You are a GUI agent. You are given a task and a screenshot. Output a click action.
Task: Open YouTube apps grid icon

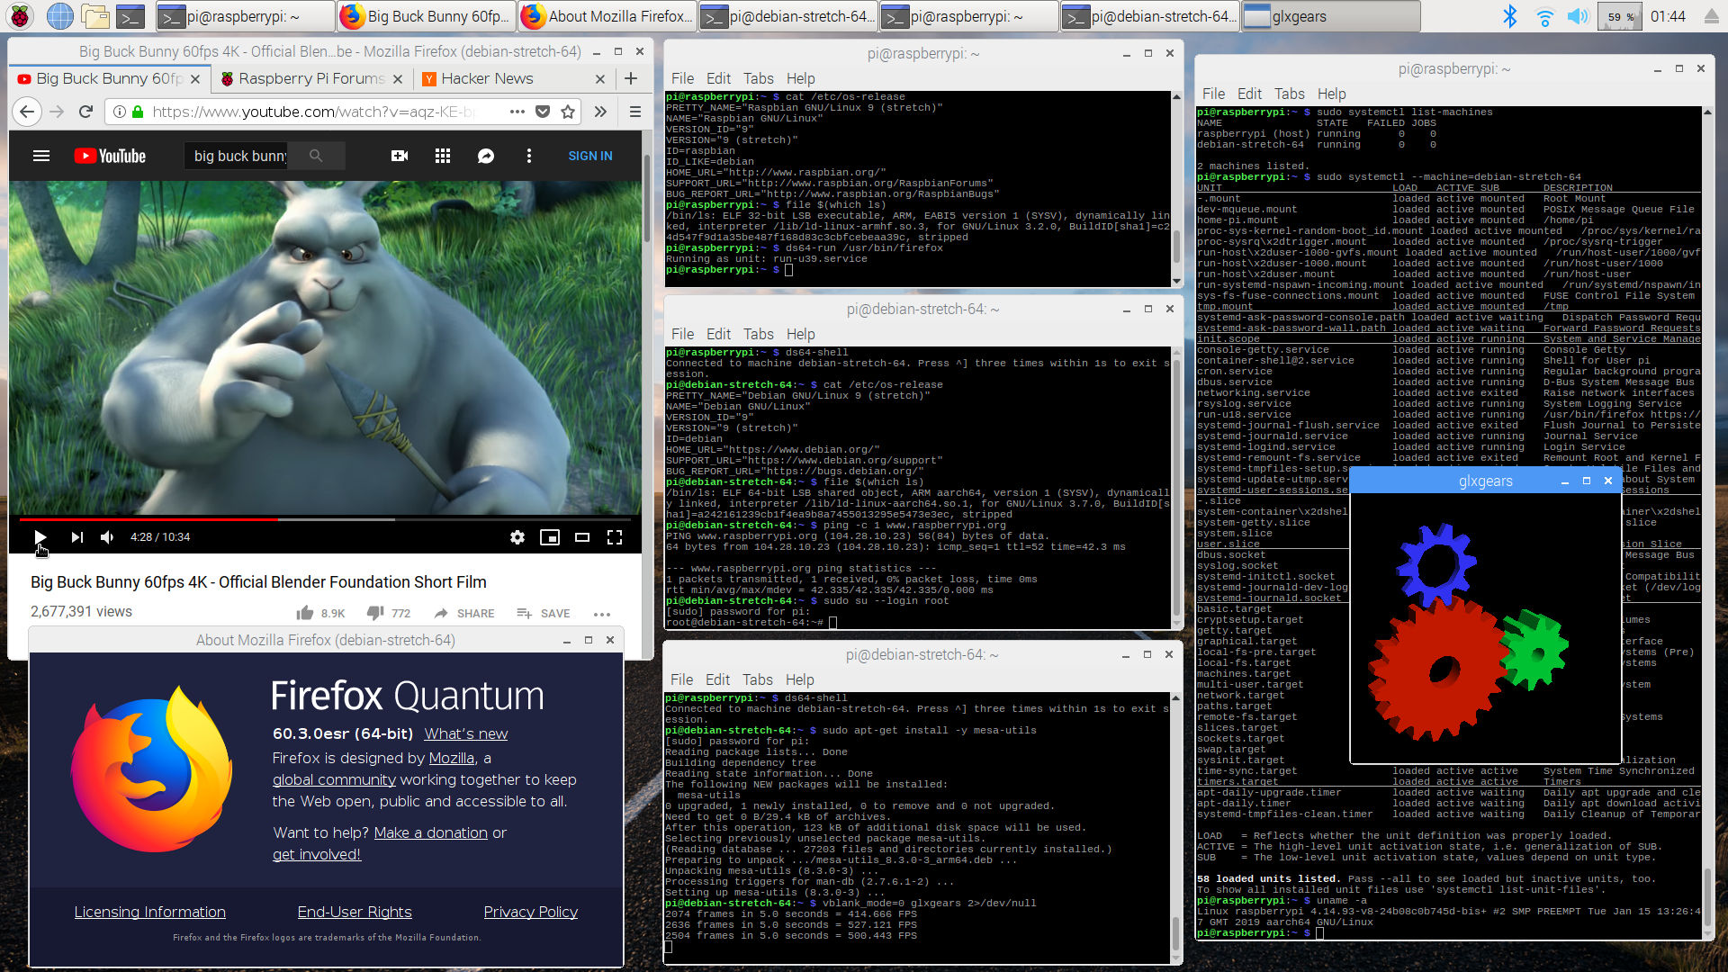442,156
